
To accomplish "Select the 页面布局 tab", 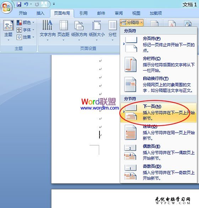I will tap(62, 13).
